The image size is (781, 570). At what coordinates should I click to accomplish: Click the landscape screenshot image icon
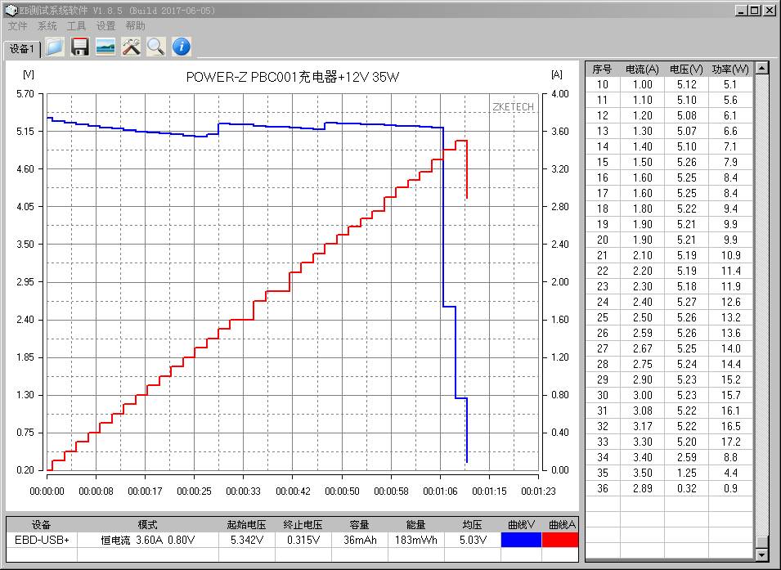click(x=105, y=47)
